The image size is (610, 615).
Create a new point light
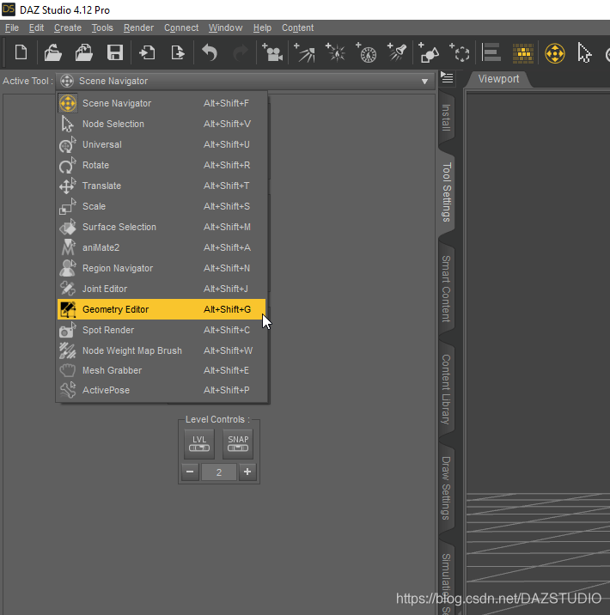coord(335,52)
